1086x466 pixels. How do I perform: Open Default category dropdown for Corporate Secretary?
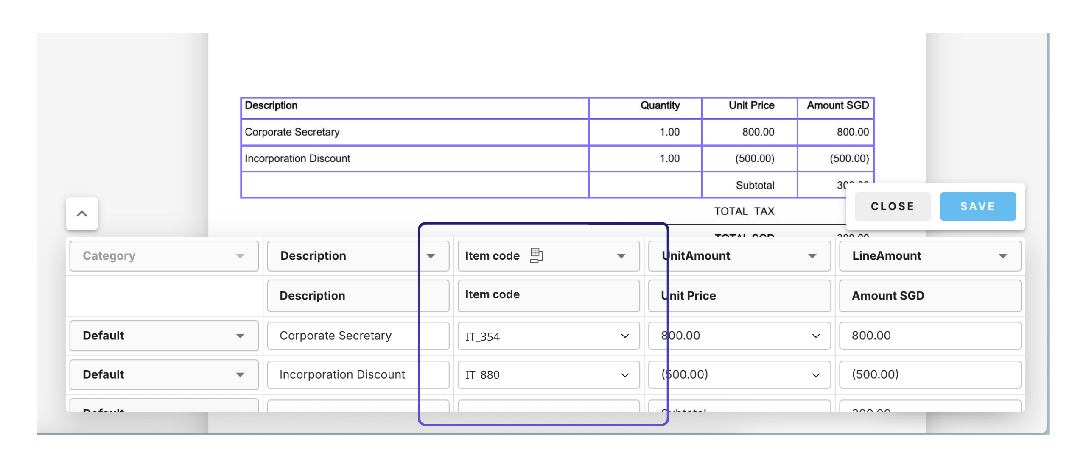[x=164, y=336]
